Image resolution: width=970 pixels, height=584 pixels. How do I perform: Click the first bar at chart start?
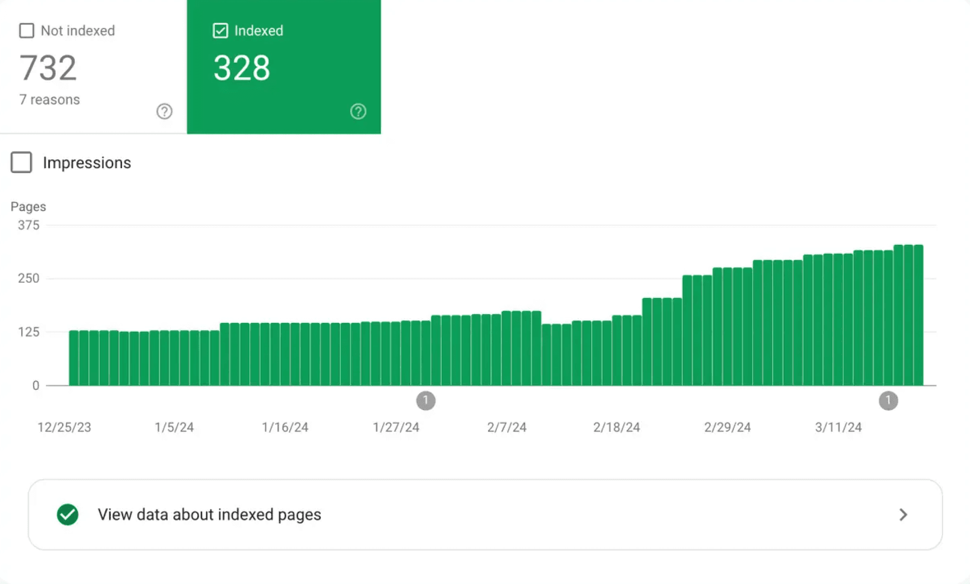point(74,358)
